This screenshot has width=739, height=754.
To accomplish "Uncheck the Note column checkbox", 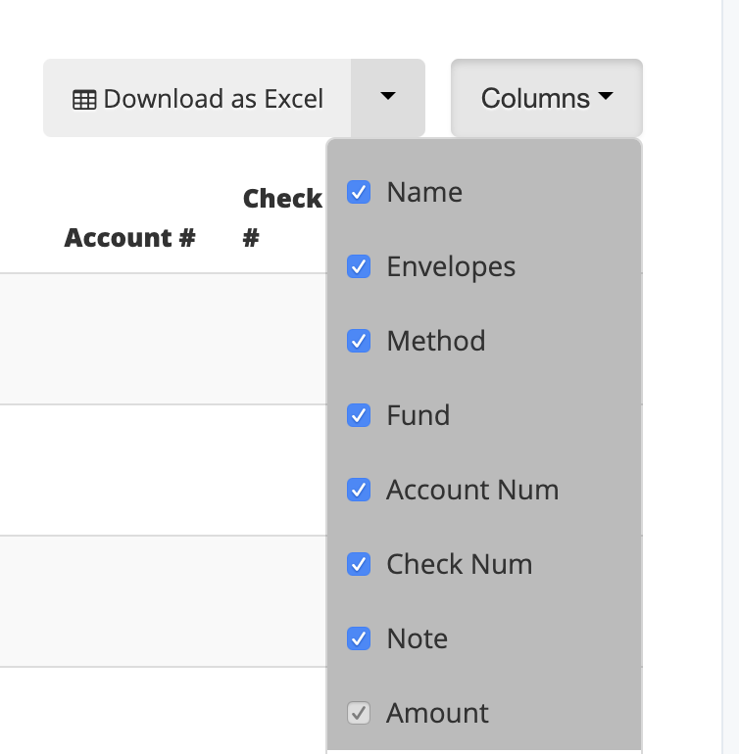I will 359,638.
